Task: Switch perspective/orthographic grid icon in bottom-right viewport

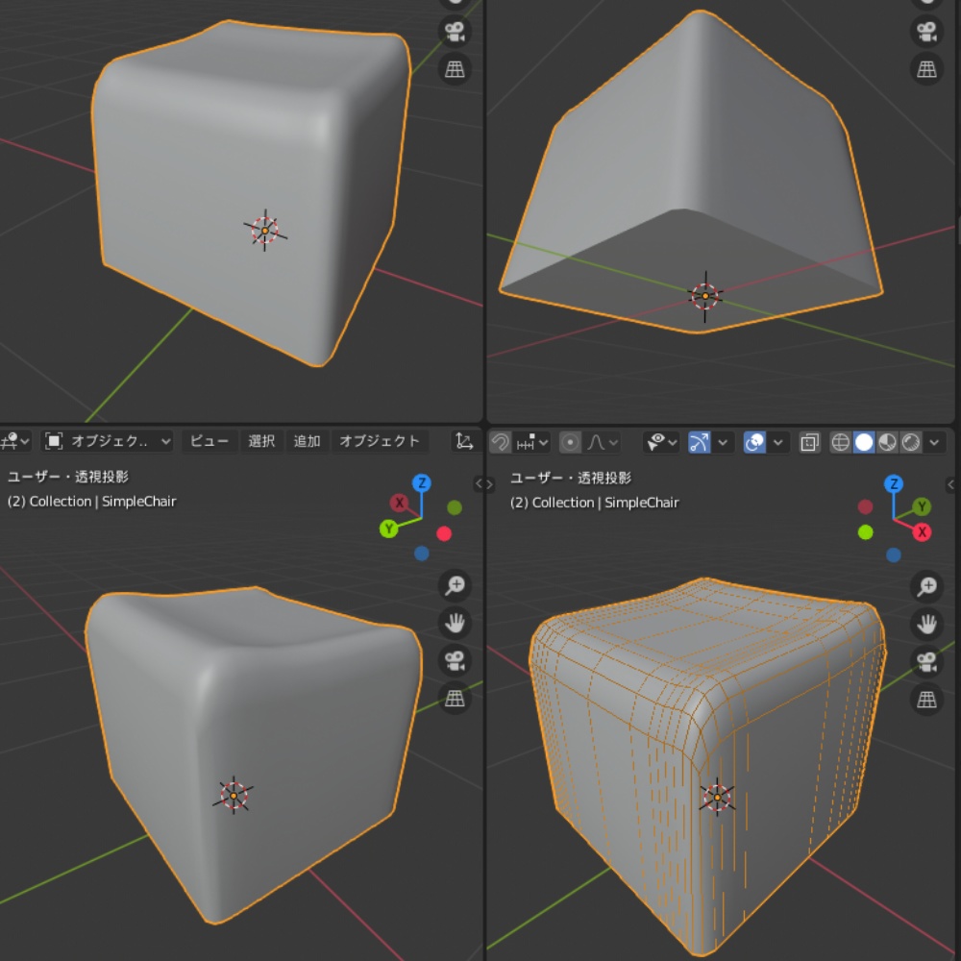Action: tap(926, 700)
